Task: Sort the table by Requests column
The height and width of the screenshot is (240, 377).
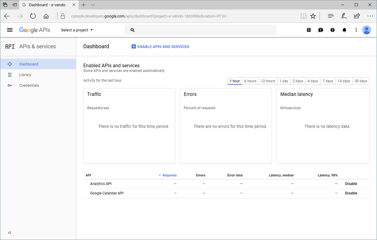Action: tap(167, 175)
